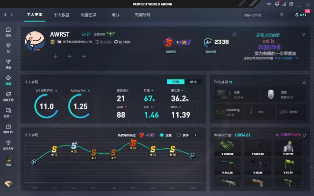This screenshot has width=314, height=196.
Task: Edit peripherals with the pencil icon
Action: (304, 82)
